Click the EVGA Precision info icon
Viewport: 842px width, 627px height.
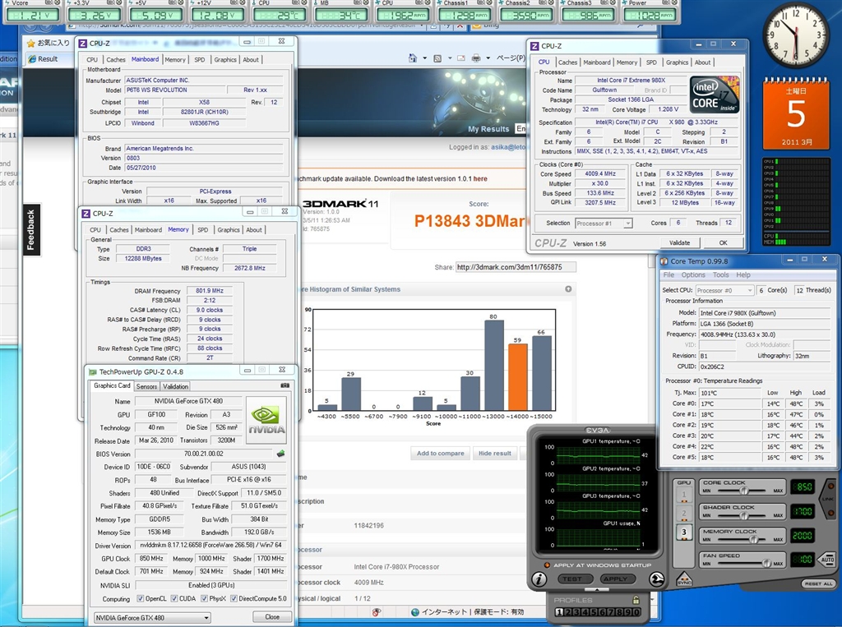(539, 579)
